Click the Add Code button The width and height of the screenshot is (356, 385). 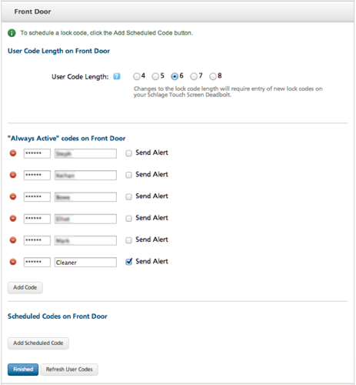25,287
